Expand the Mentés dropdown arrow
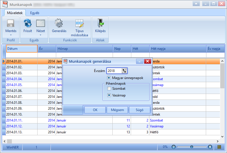 [11, 35]
